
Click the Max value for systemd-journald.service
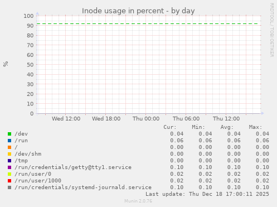[x=263, y=187]
